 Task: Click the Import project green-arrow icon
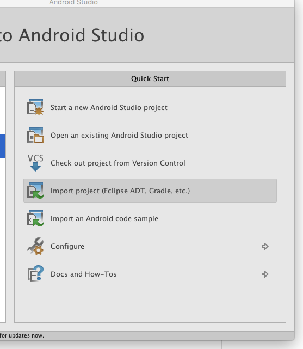point(35,191)
